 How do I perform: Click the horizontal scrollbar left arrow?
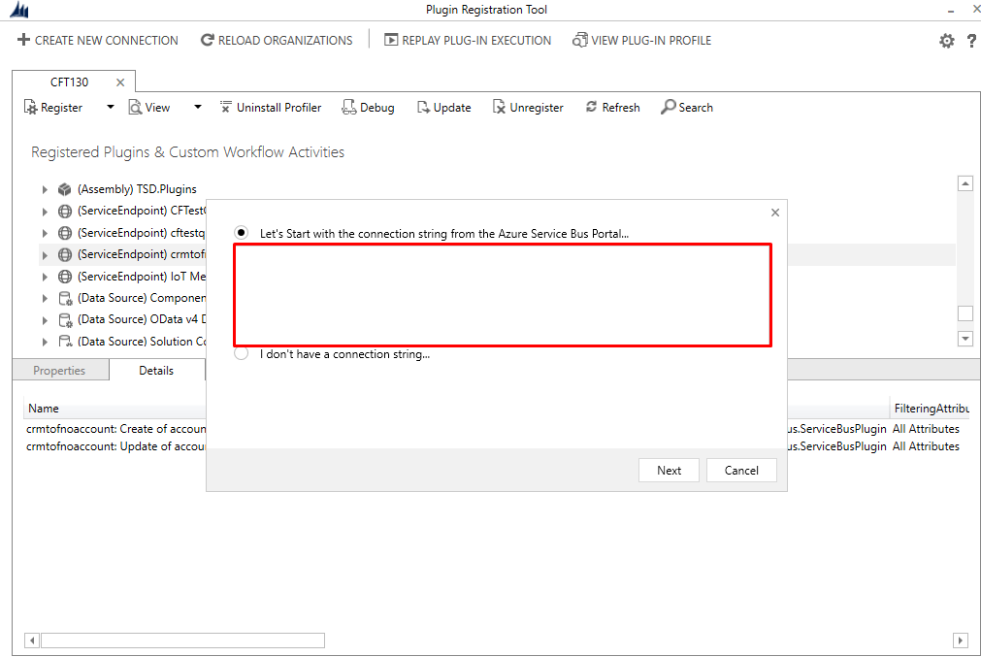click(32, 641)
